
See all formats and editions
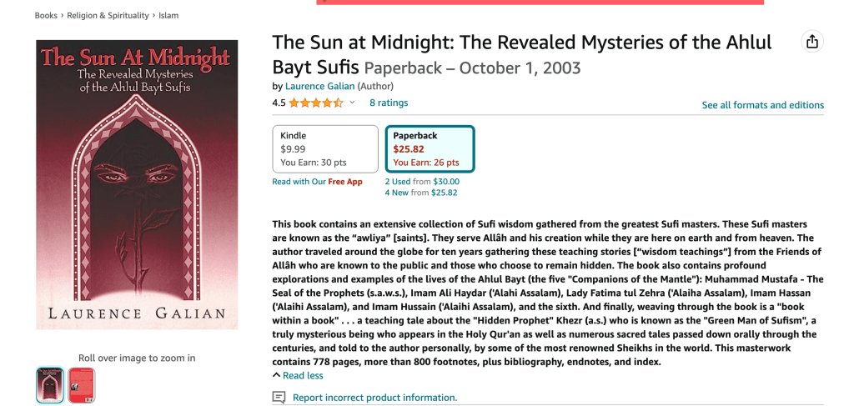pos(762,105)
